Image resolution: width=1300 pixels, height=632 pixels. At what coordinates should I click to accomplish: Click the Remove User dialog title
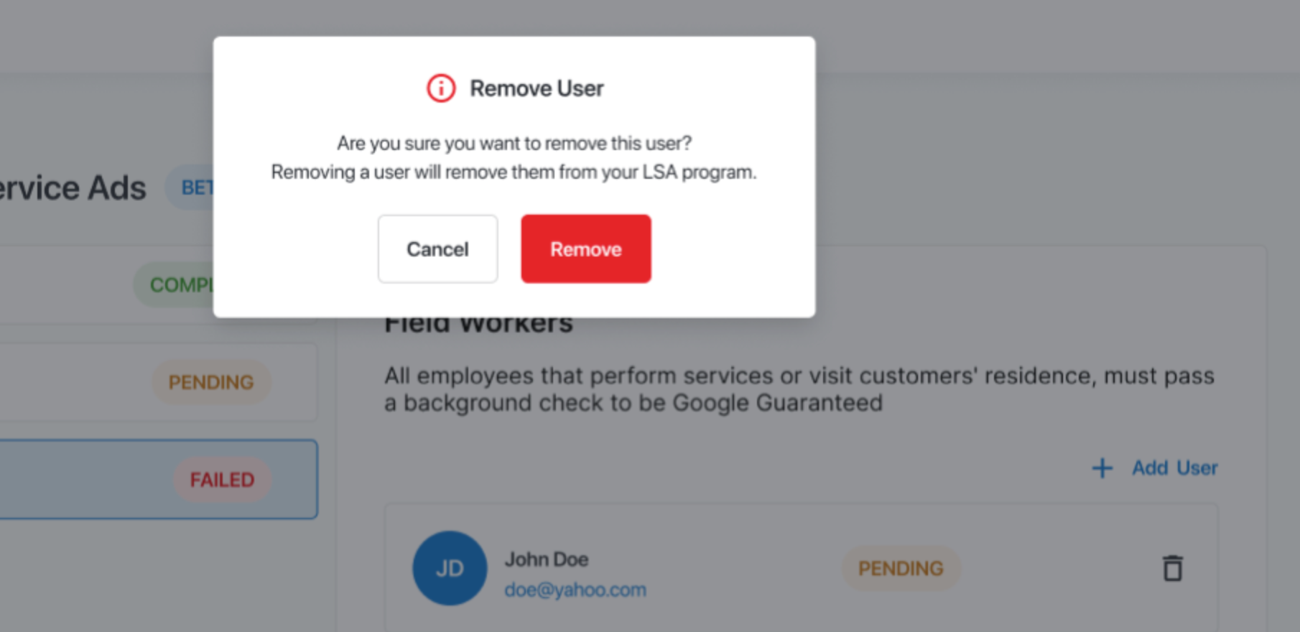(x=537, y=88)
